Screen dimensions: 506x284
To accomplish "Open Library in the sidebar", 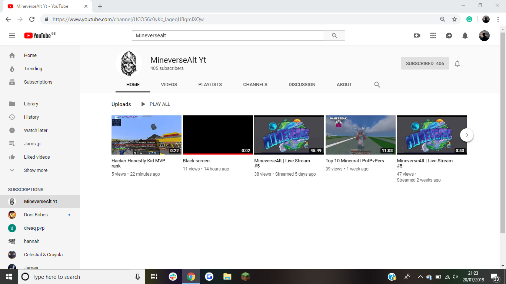I will [x=40, y=104].
